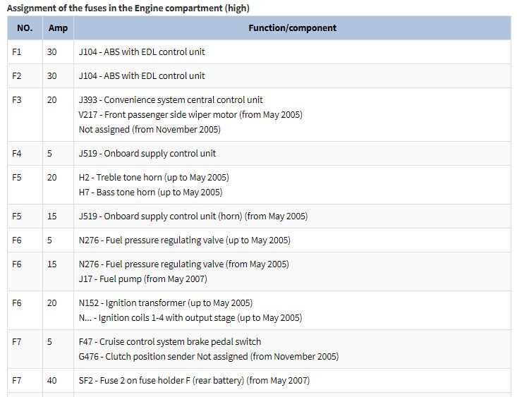
Task: Click the V217 Front passenger side wiper motor line
Action: coord(190,115)
